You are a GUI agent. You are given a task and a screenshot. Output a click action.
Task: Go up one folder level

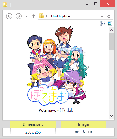coord(34,16)
